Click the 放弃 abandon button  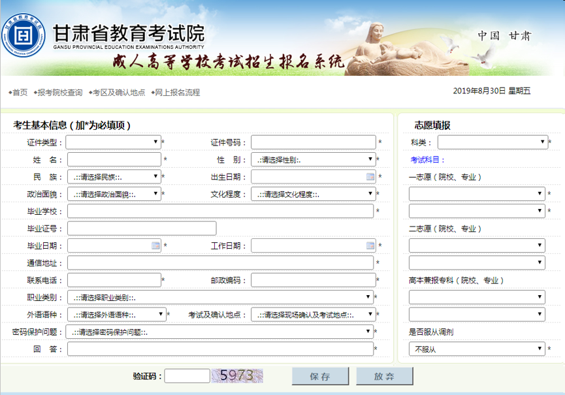[384, 376]
